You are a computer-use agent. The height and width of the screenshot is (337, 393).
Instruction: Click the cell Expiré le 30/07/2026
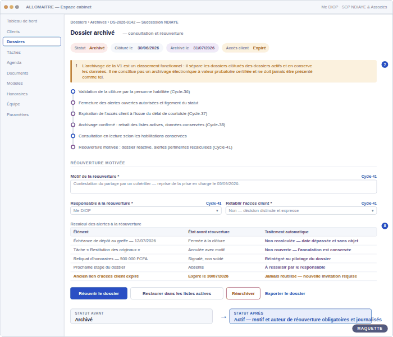(208, 276)
